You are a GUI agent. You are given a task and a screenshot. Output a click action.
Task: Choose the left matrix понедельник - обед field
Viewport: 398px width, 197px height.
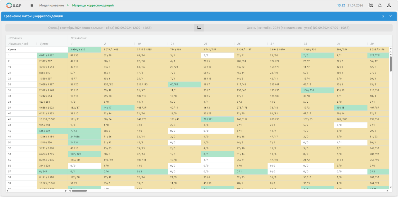click(100, 28)
